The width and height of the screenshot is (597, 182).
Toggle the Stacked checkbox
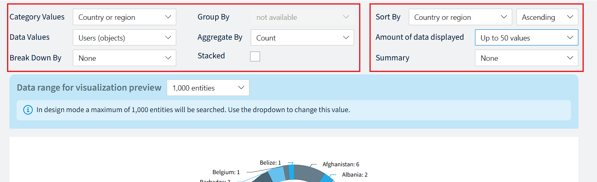(255, 56)
